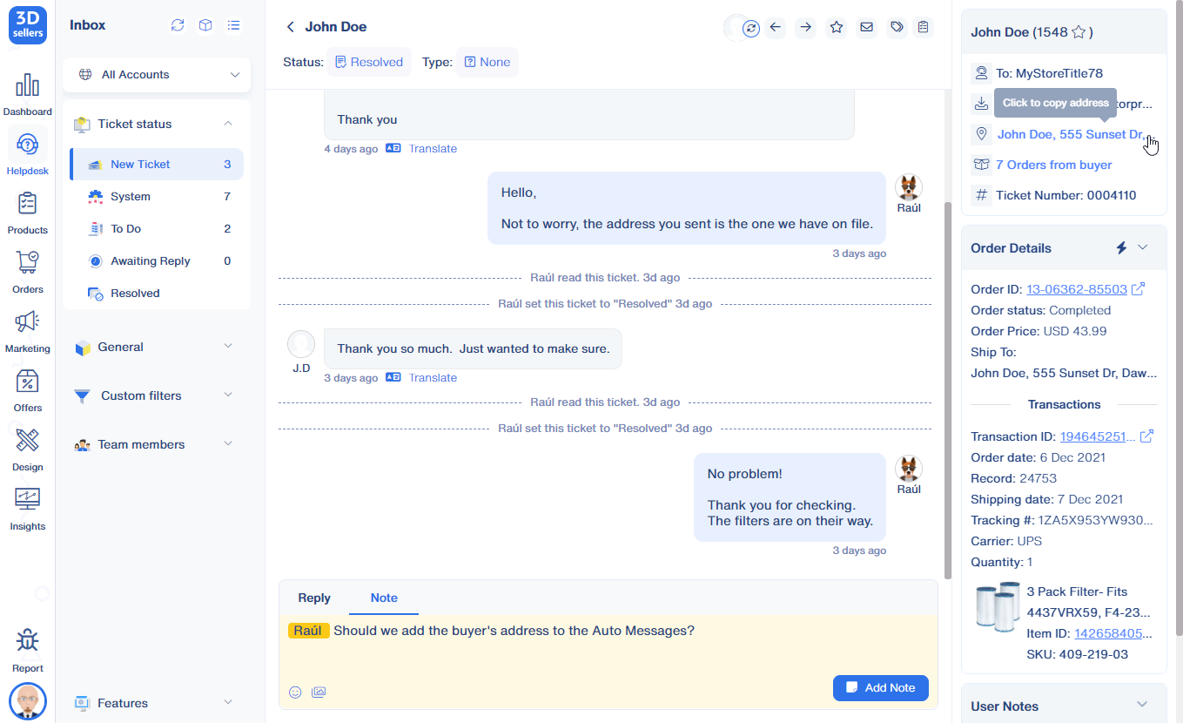Viewport: 1183px width, 723px height.
Task: Go to next ticket with right arrow
Action: point(805,27)
